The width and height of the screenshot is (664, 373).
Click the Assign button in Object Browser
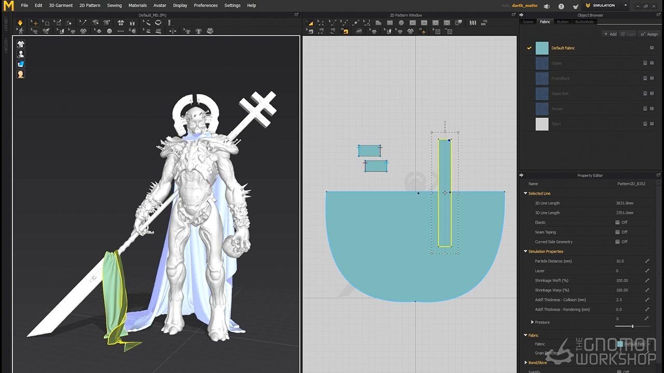pos(649,34)
